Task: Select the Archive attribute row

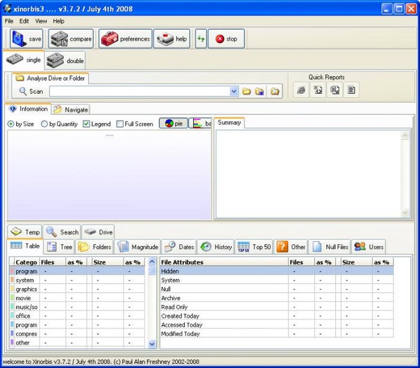Action: [277, 298]
